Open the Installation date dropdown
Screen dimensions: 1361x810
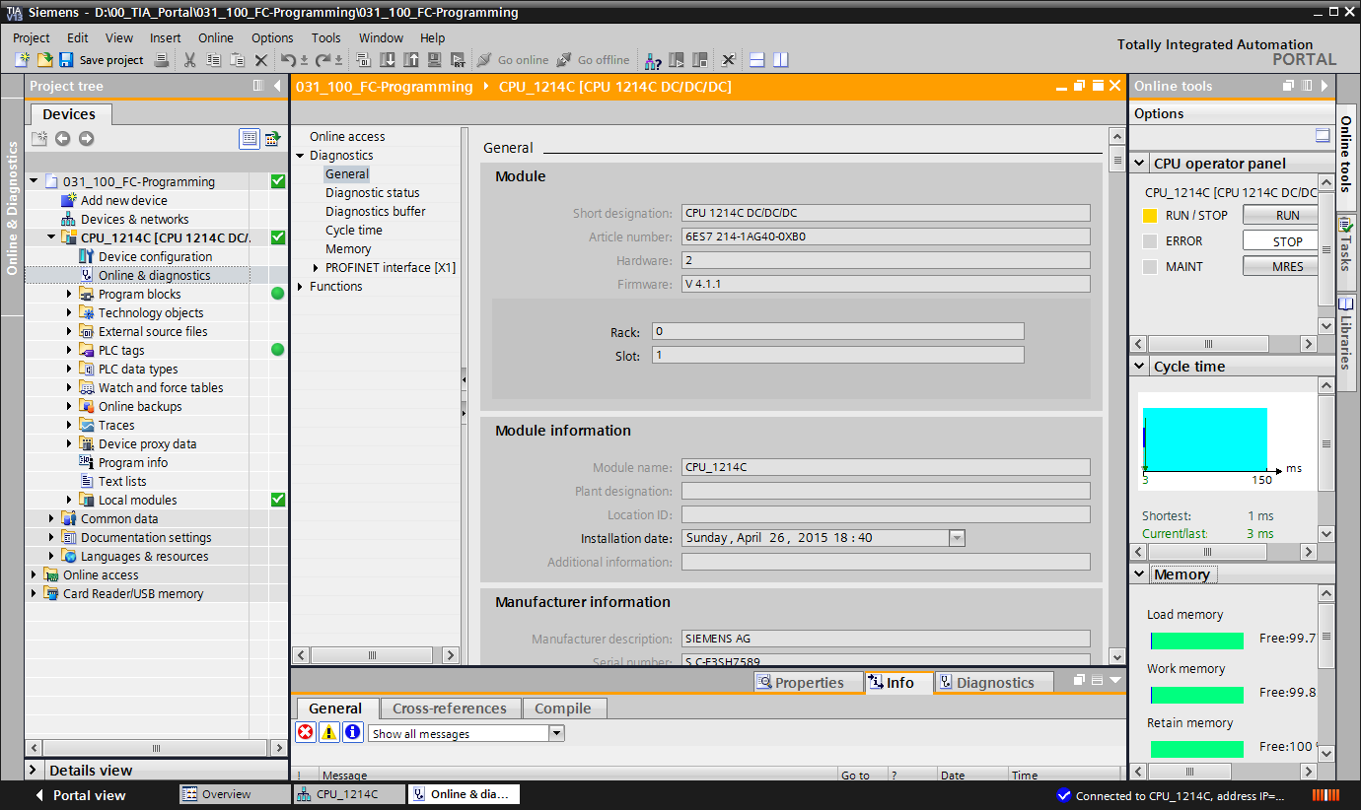pyautogui.click(x=956, y=538)
